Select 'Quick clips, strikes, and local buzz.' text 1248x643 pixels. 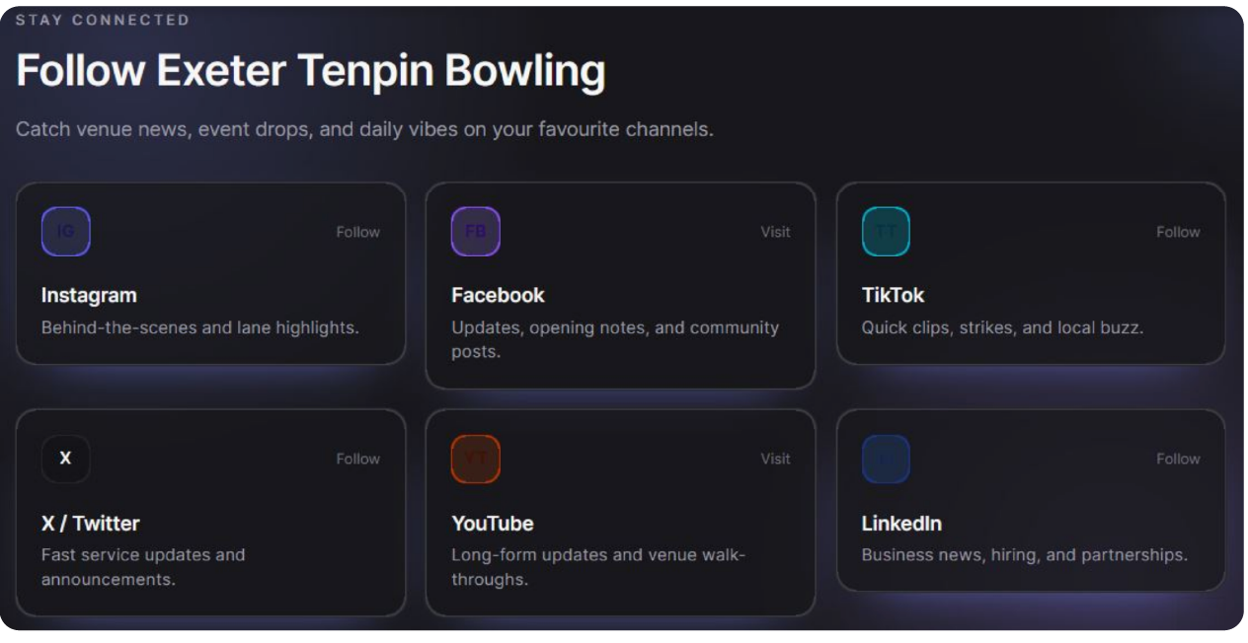coord(1002,327)
